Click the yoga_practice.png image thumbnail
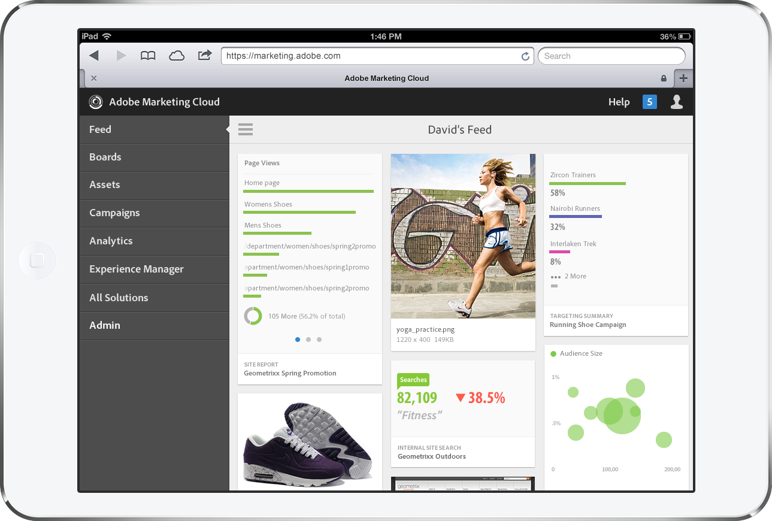The height and width of the screenshot is (521, 772). pyautogui.click(x=462, y=237)
